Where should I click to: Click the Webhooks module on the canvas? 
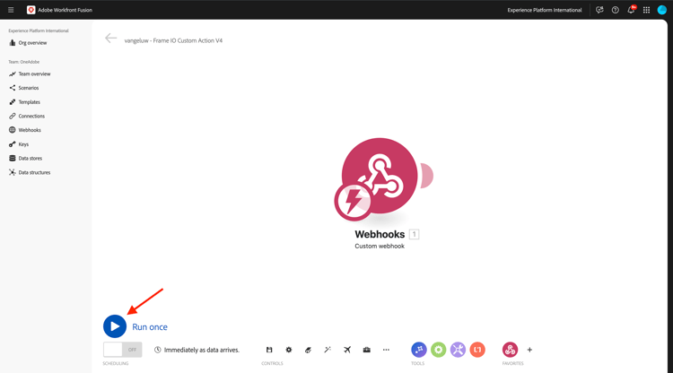(380, 176)
